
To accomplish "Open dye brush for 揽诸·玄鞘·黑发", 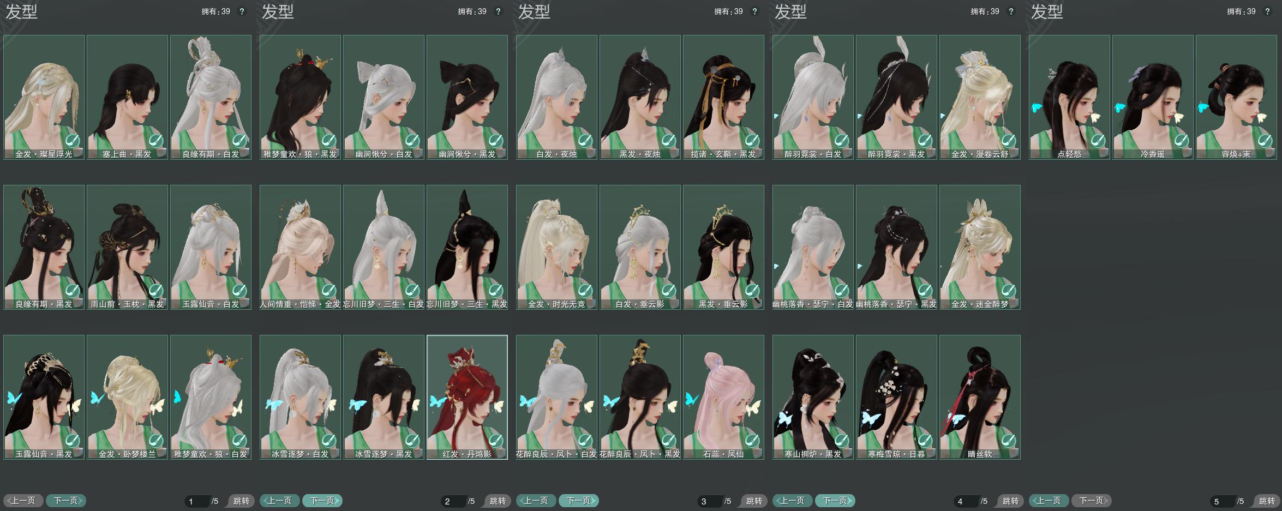I will point(752,141).
